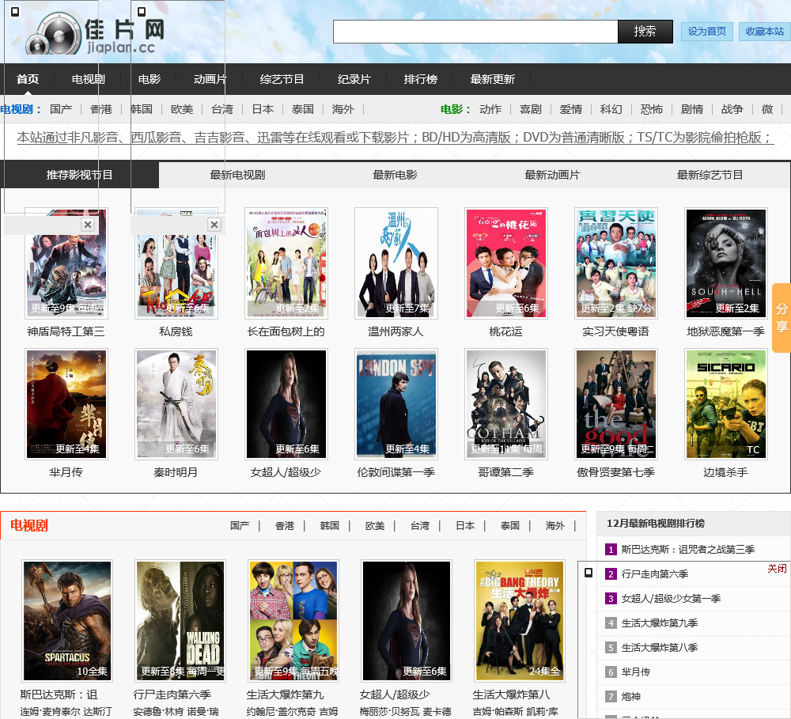Click 韩国 in 电视剧 section filter
The image size is (791, 719).
pyautogui.click(x=329, y=526)
